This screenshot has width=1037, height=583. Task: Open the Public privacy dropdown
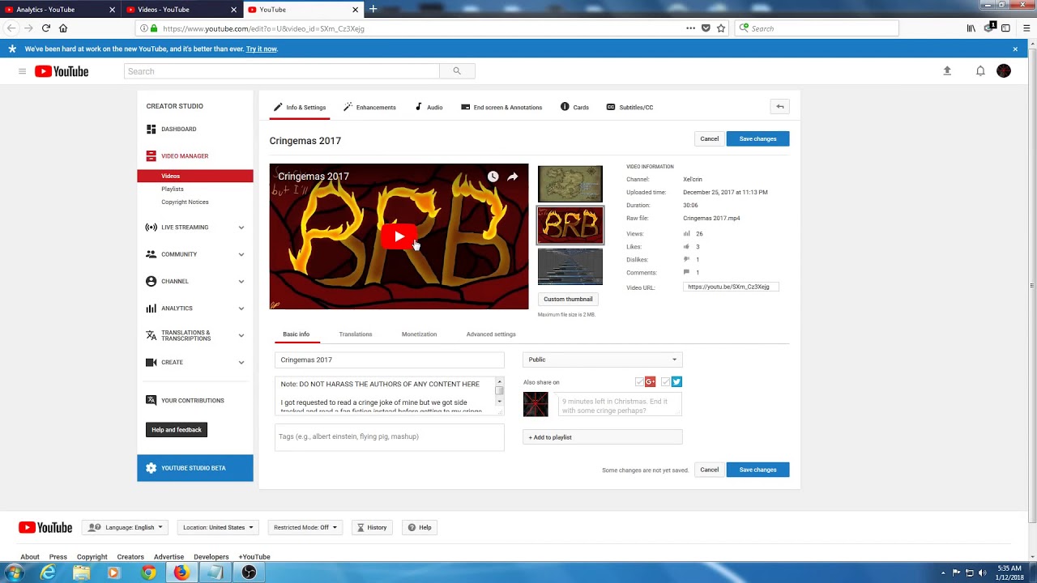coord(603,360)
